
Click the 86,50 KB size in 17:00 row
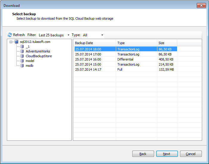click(165, 54)
